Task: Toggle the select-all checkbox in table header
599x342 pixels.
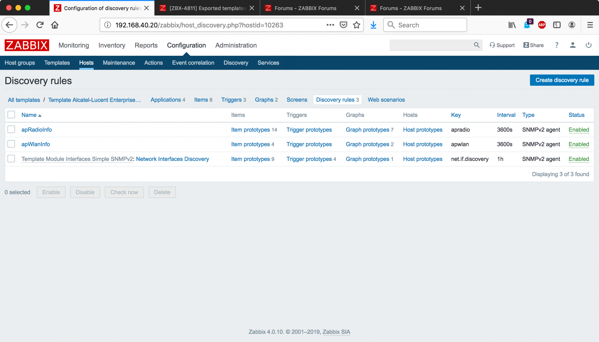Action: pos(11,115)
